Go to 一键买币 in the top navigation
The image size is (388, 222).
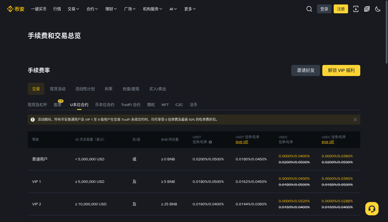(x=39, y=9)
